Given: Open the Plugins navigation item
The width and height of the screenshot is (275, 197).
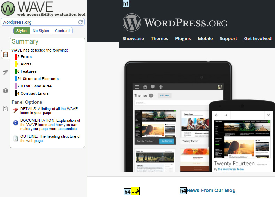Looking at the screenshot, I should tap(183, 39).
